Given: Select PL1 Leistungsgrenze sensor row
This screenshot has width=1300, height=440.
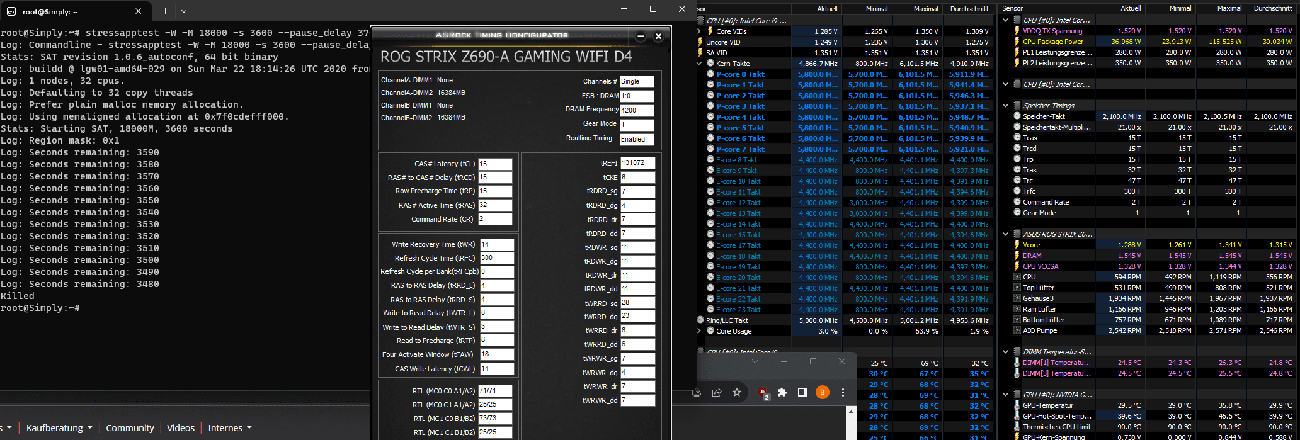Looking at the screenshot, I should (x=1149, y=52).
